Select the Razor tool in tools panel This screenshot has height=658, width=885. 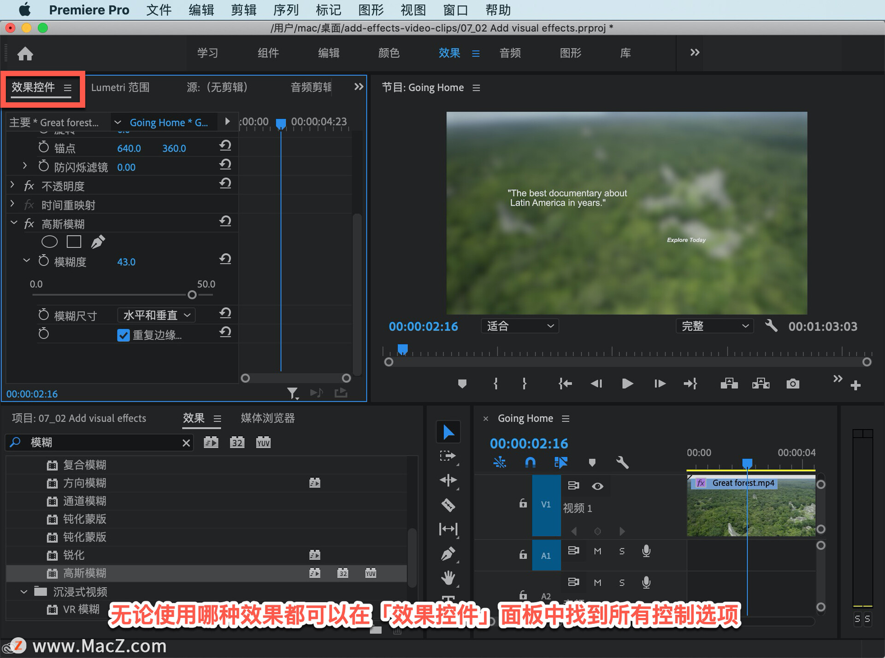click(448, 505)
